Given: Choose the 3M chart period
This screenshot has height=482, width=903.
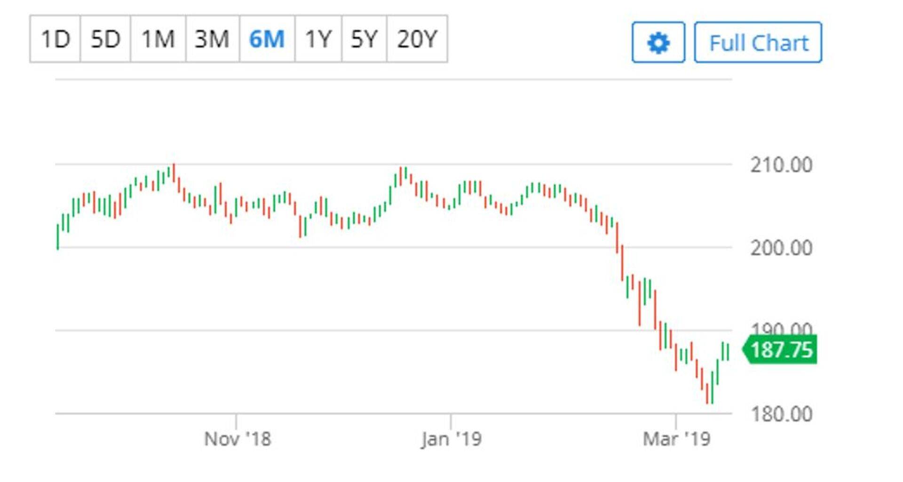Looking at the screenshot, I should [212, 39].
